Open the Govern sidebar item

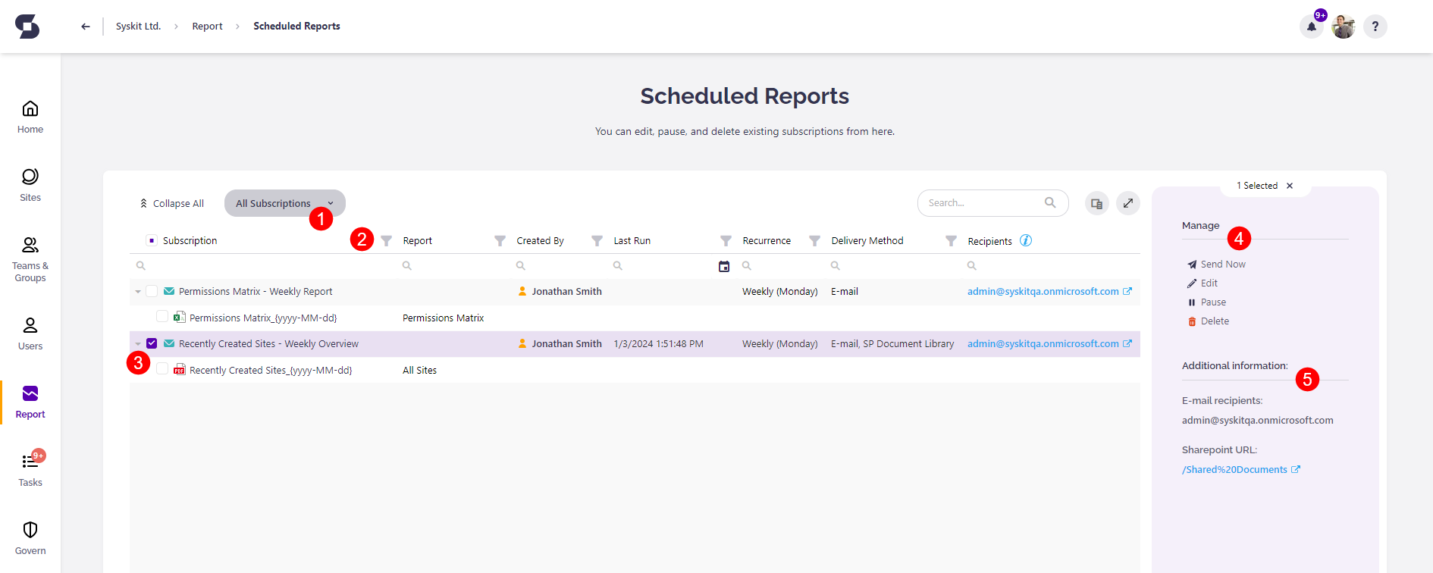pos(30,539)
